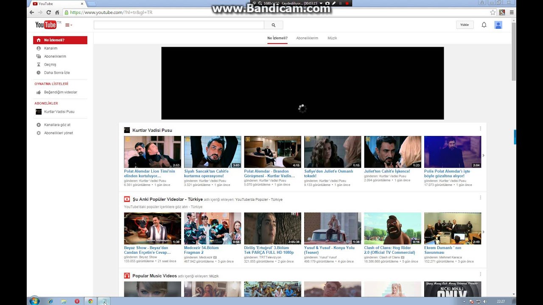Open Beğendiğim videolar playlist
Viewport: 543px width, 305px height.
pos(60,92)
